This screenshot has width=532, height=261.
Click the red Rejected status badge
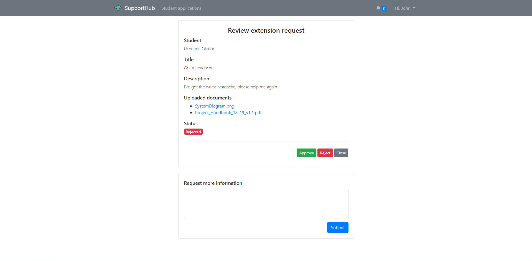click(193, 132)
